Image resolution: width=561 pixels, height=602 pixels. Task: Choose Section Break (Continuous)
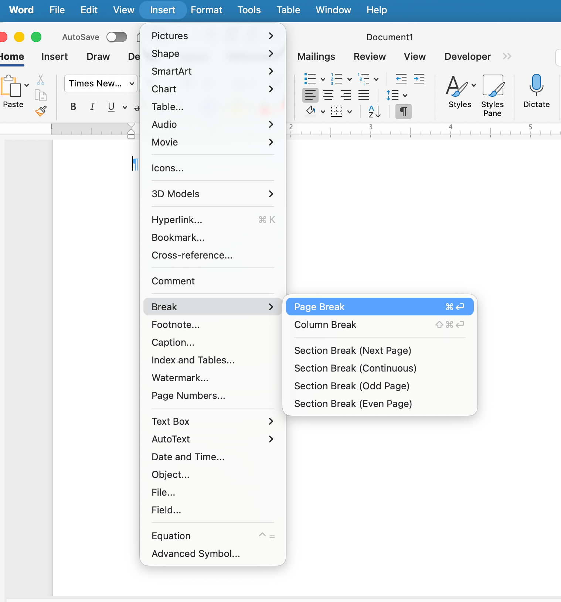[355, 368]
